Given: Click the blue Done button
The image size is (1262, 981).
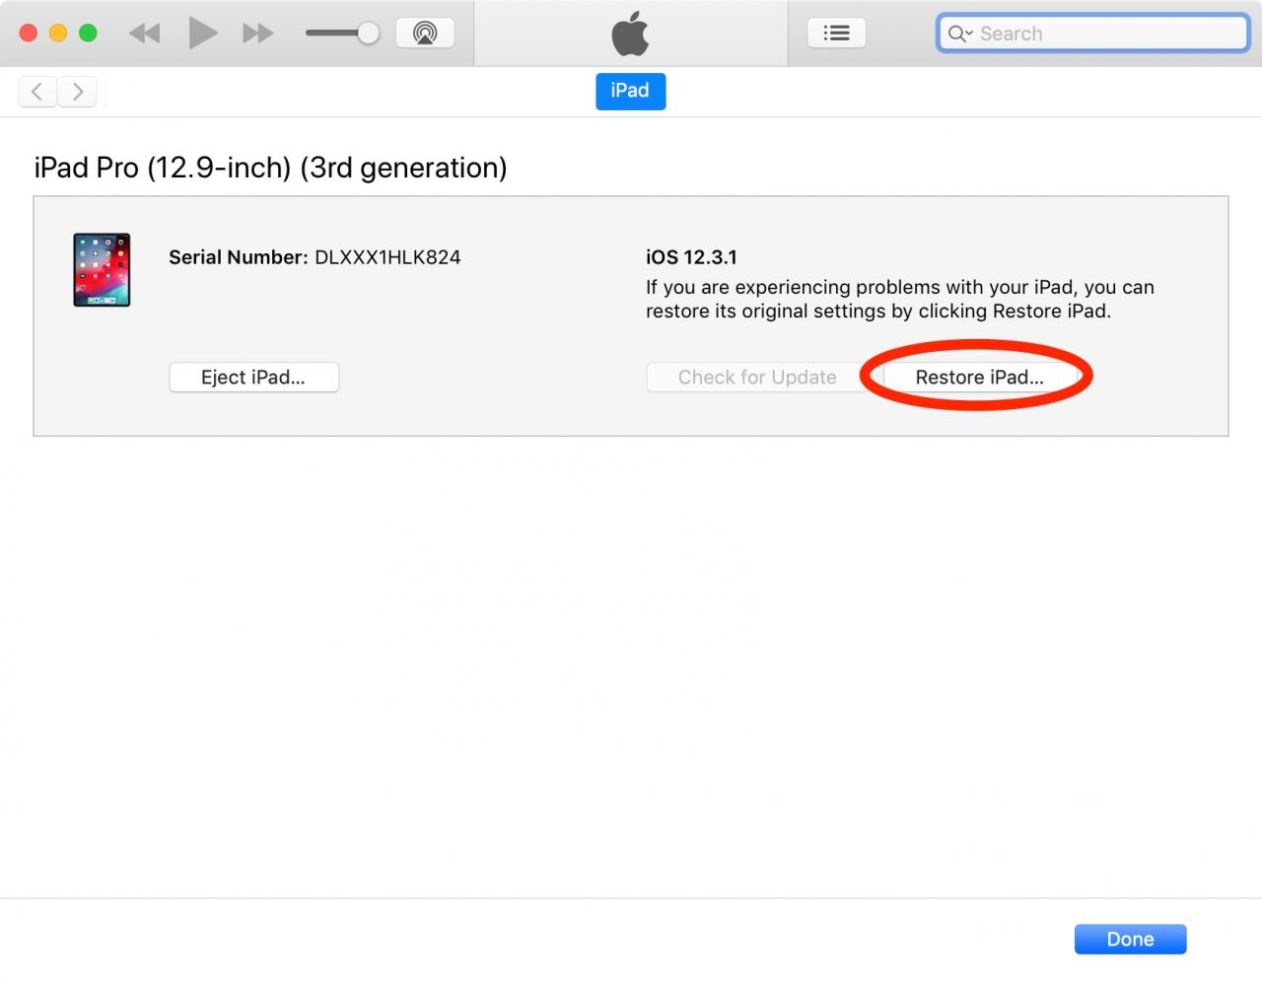Looking at the screenshot, I should coord(1130,940).
